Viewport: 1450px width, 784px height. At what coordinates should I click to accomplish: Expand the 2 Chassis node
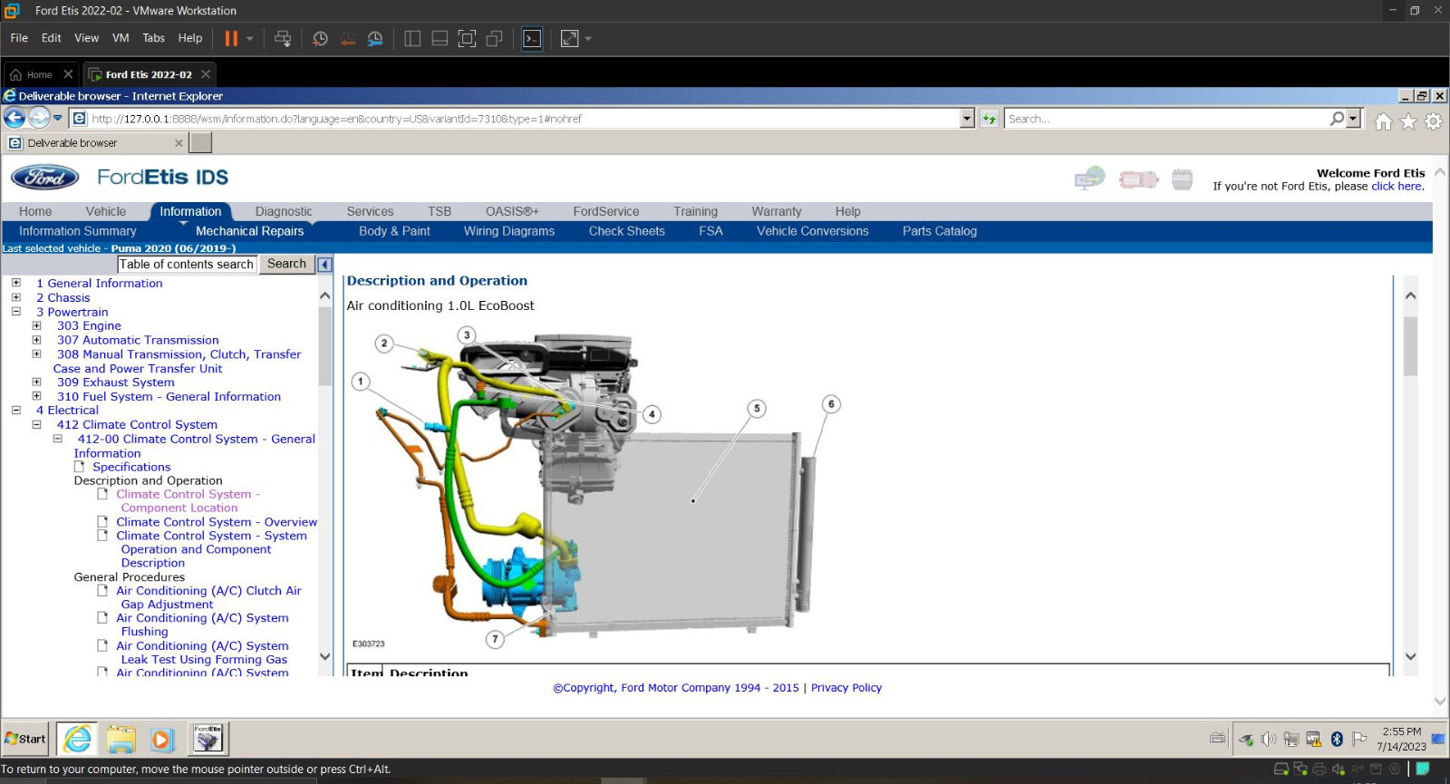pos(16,297)
